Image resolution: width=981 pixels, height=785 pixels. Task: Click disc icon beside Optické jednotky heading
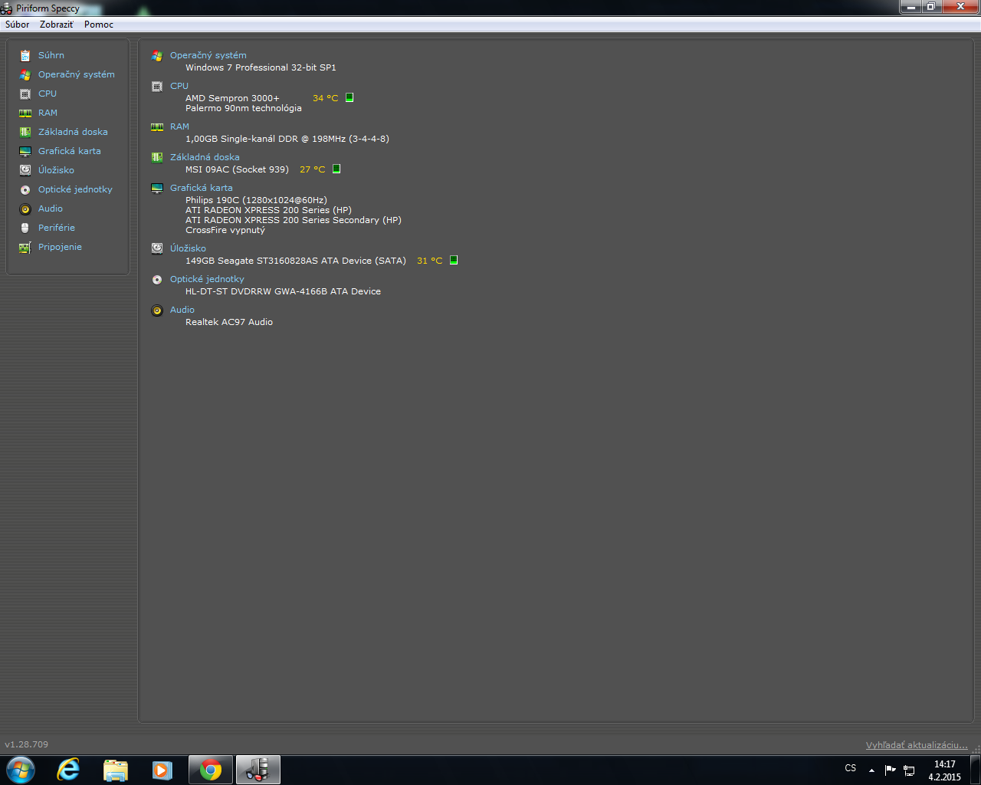pyautogui.click(x=157, y=279)
